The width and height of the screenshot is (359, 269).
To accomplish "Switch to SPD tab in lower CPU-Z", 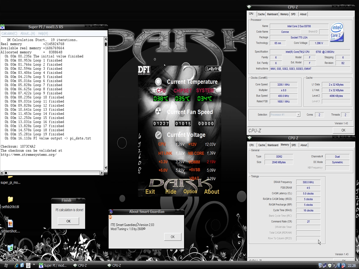I will pos(294,145).
